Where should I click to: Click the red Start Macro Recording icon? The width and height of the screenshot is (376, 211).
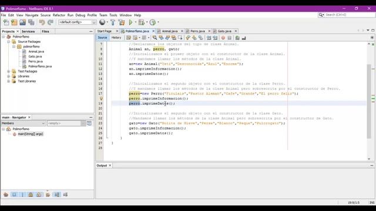[223, 38]
